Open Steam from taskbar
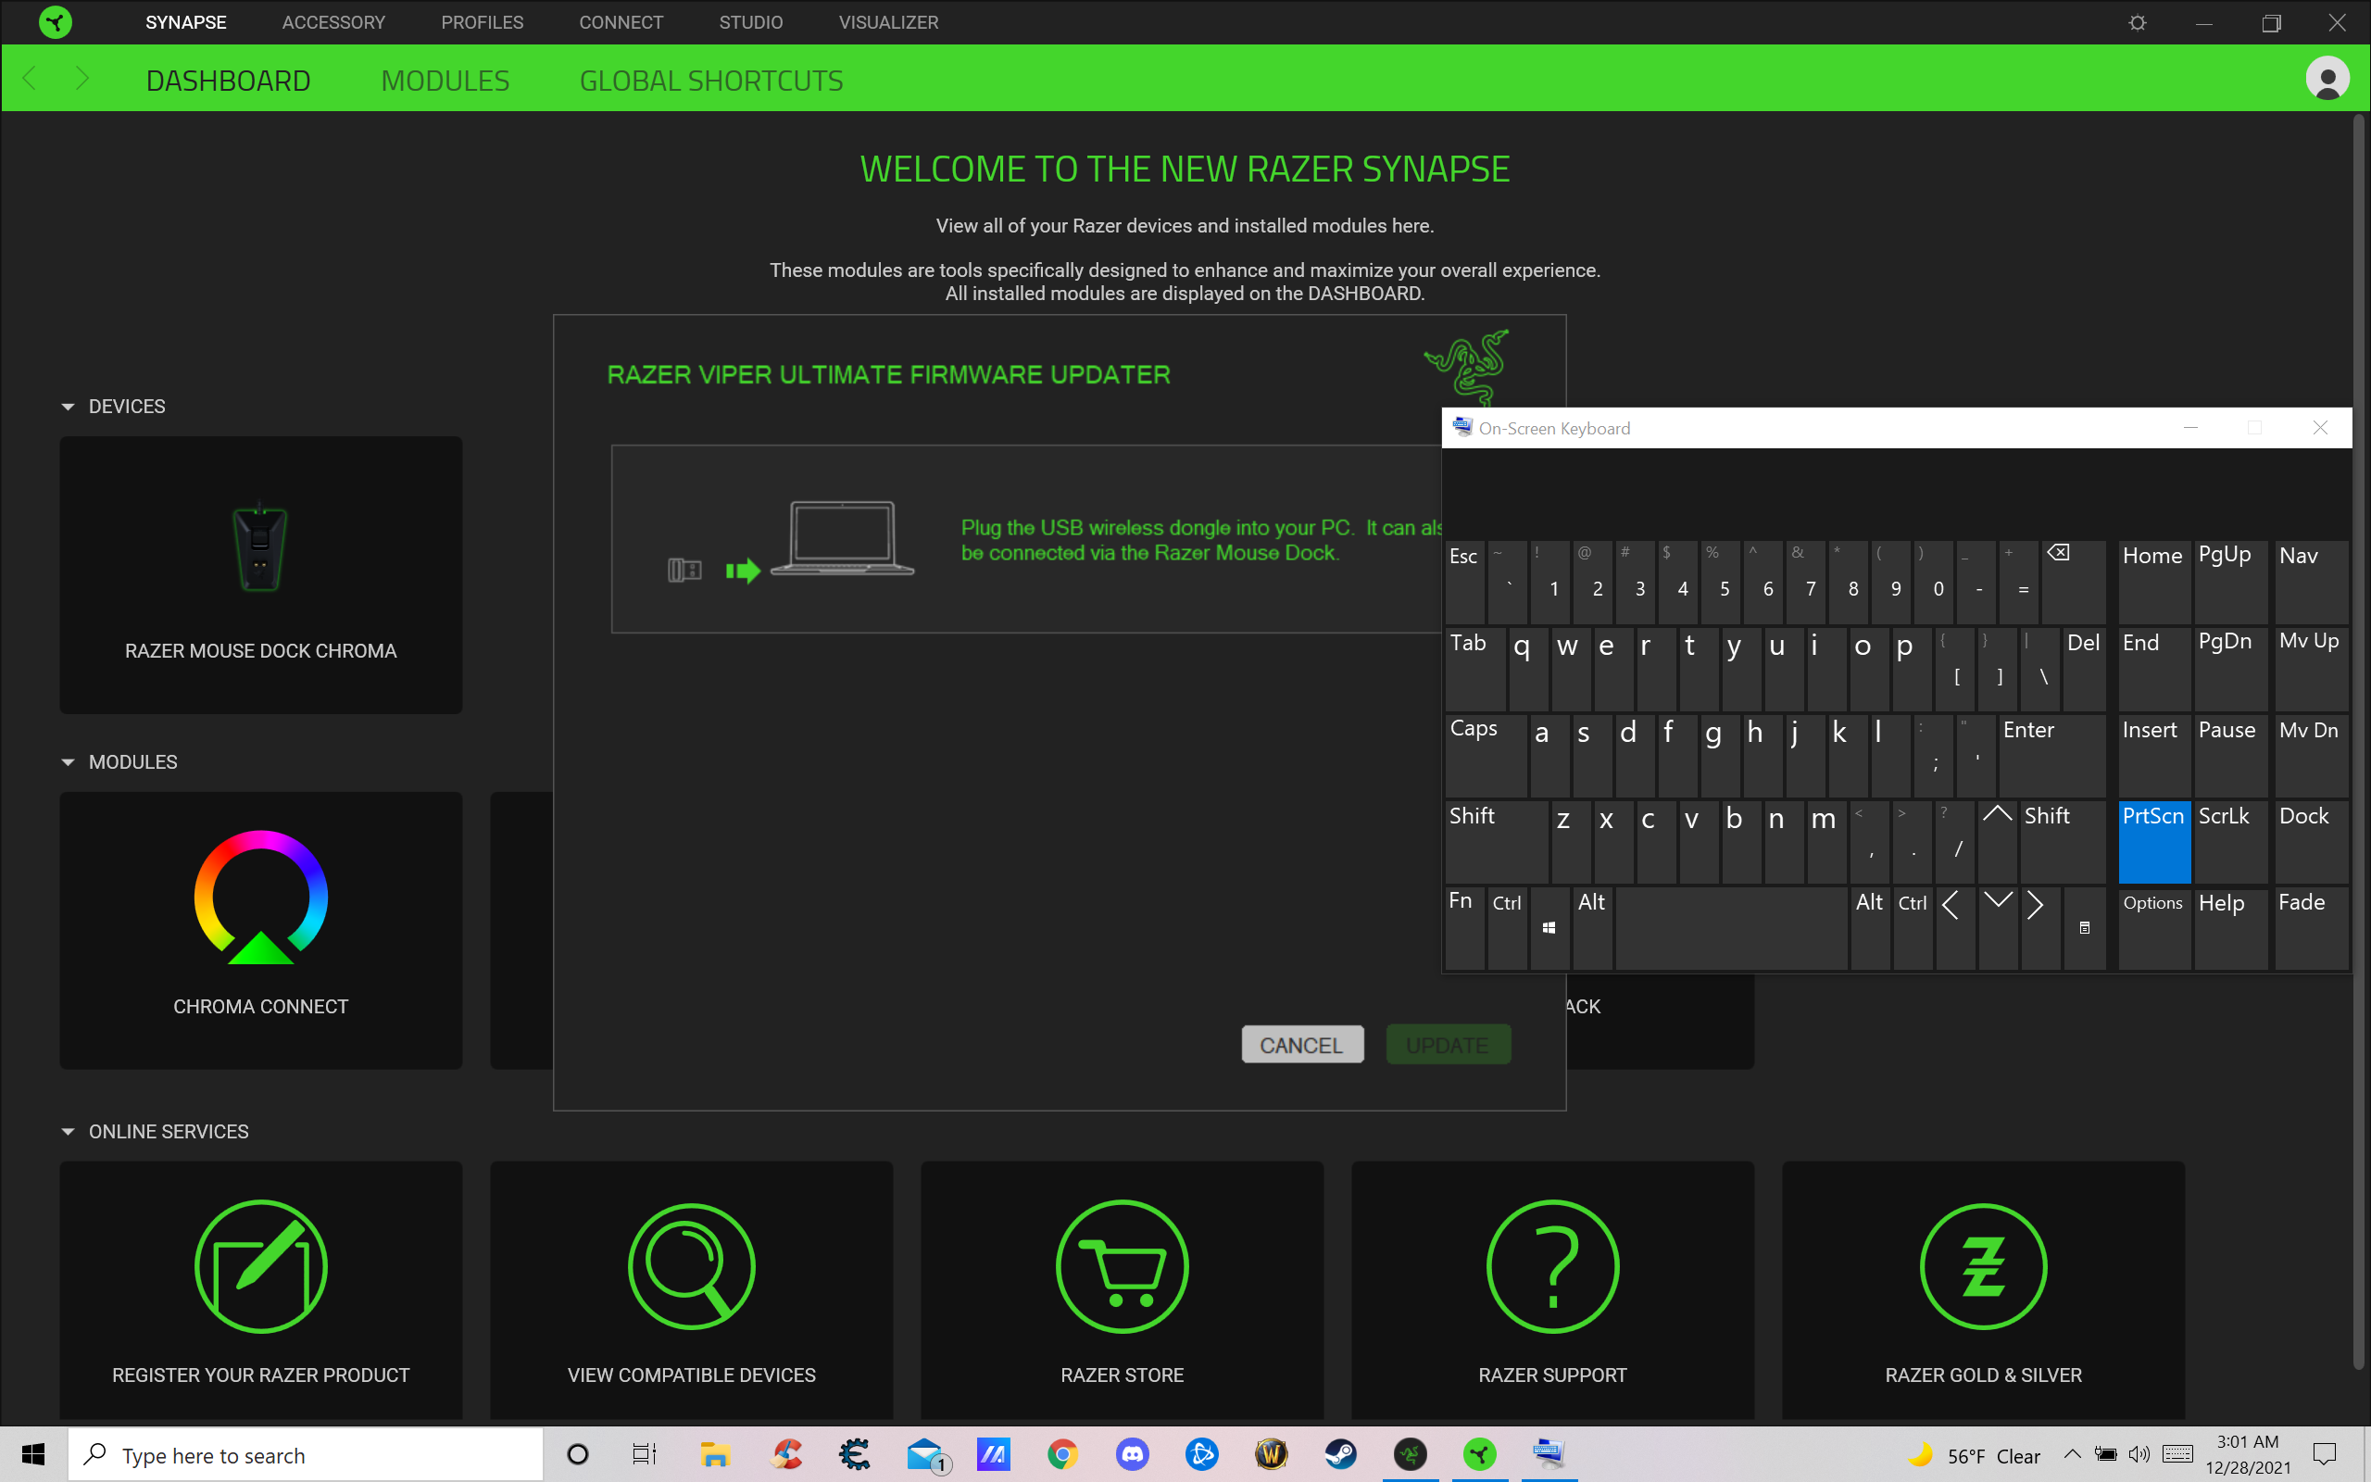Image resolution: width=2371 pixels, height=1482 pixels. coord(1340,1454)
